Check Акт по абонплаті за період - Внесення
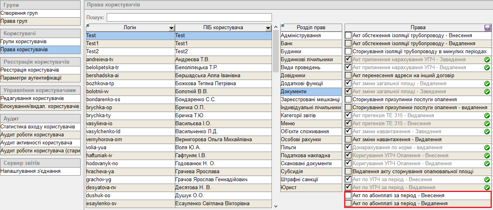This screenshot has width=493, height=210. coord(348,196)
